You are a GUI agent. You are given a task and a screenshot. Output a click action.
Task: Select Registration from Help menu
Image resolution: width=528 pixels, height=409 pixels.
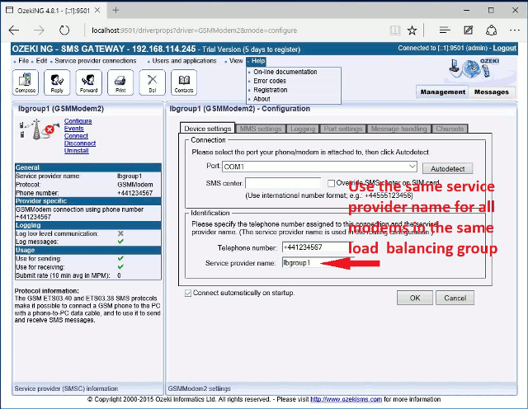coord(271,90)
